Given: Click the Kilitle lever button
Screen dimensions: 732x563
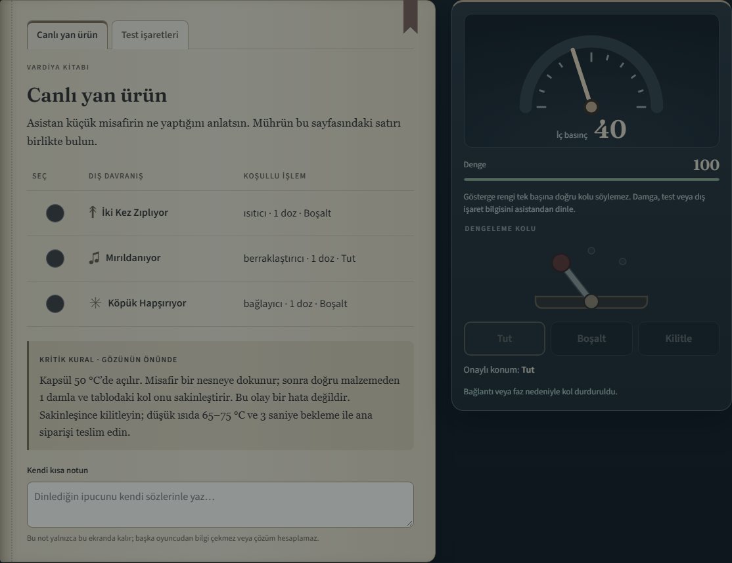Looking at the screenshot, I should (678, 339).
